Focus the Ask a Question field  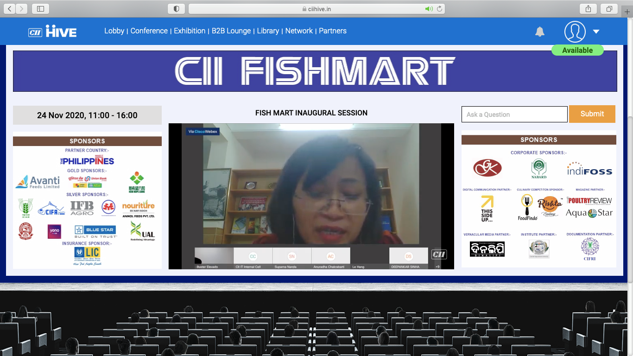514,114
